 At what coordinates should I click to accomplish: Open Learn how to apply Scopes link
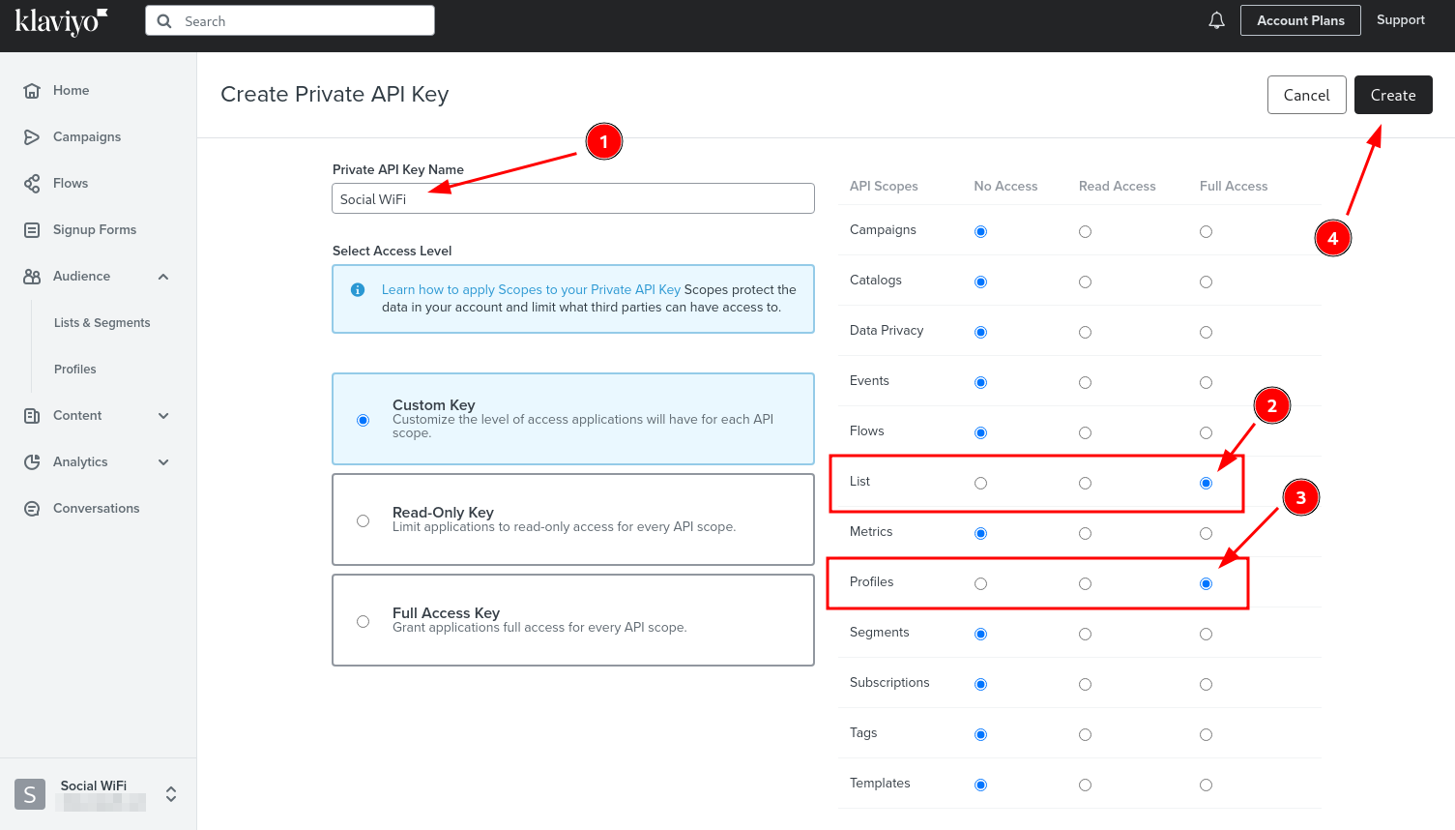click(531, 289)
